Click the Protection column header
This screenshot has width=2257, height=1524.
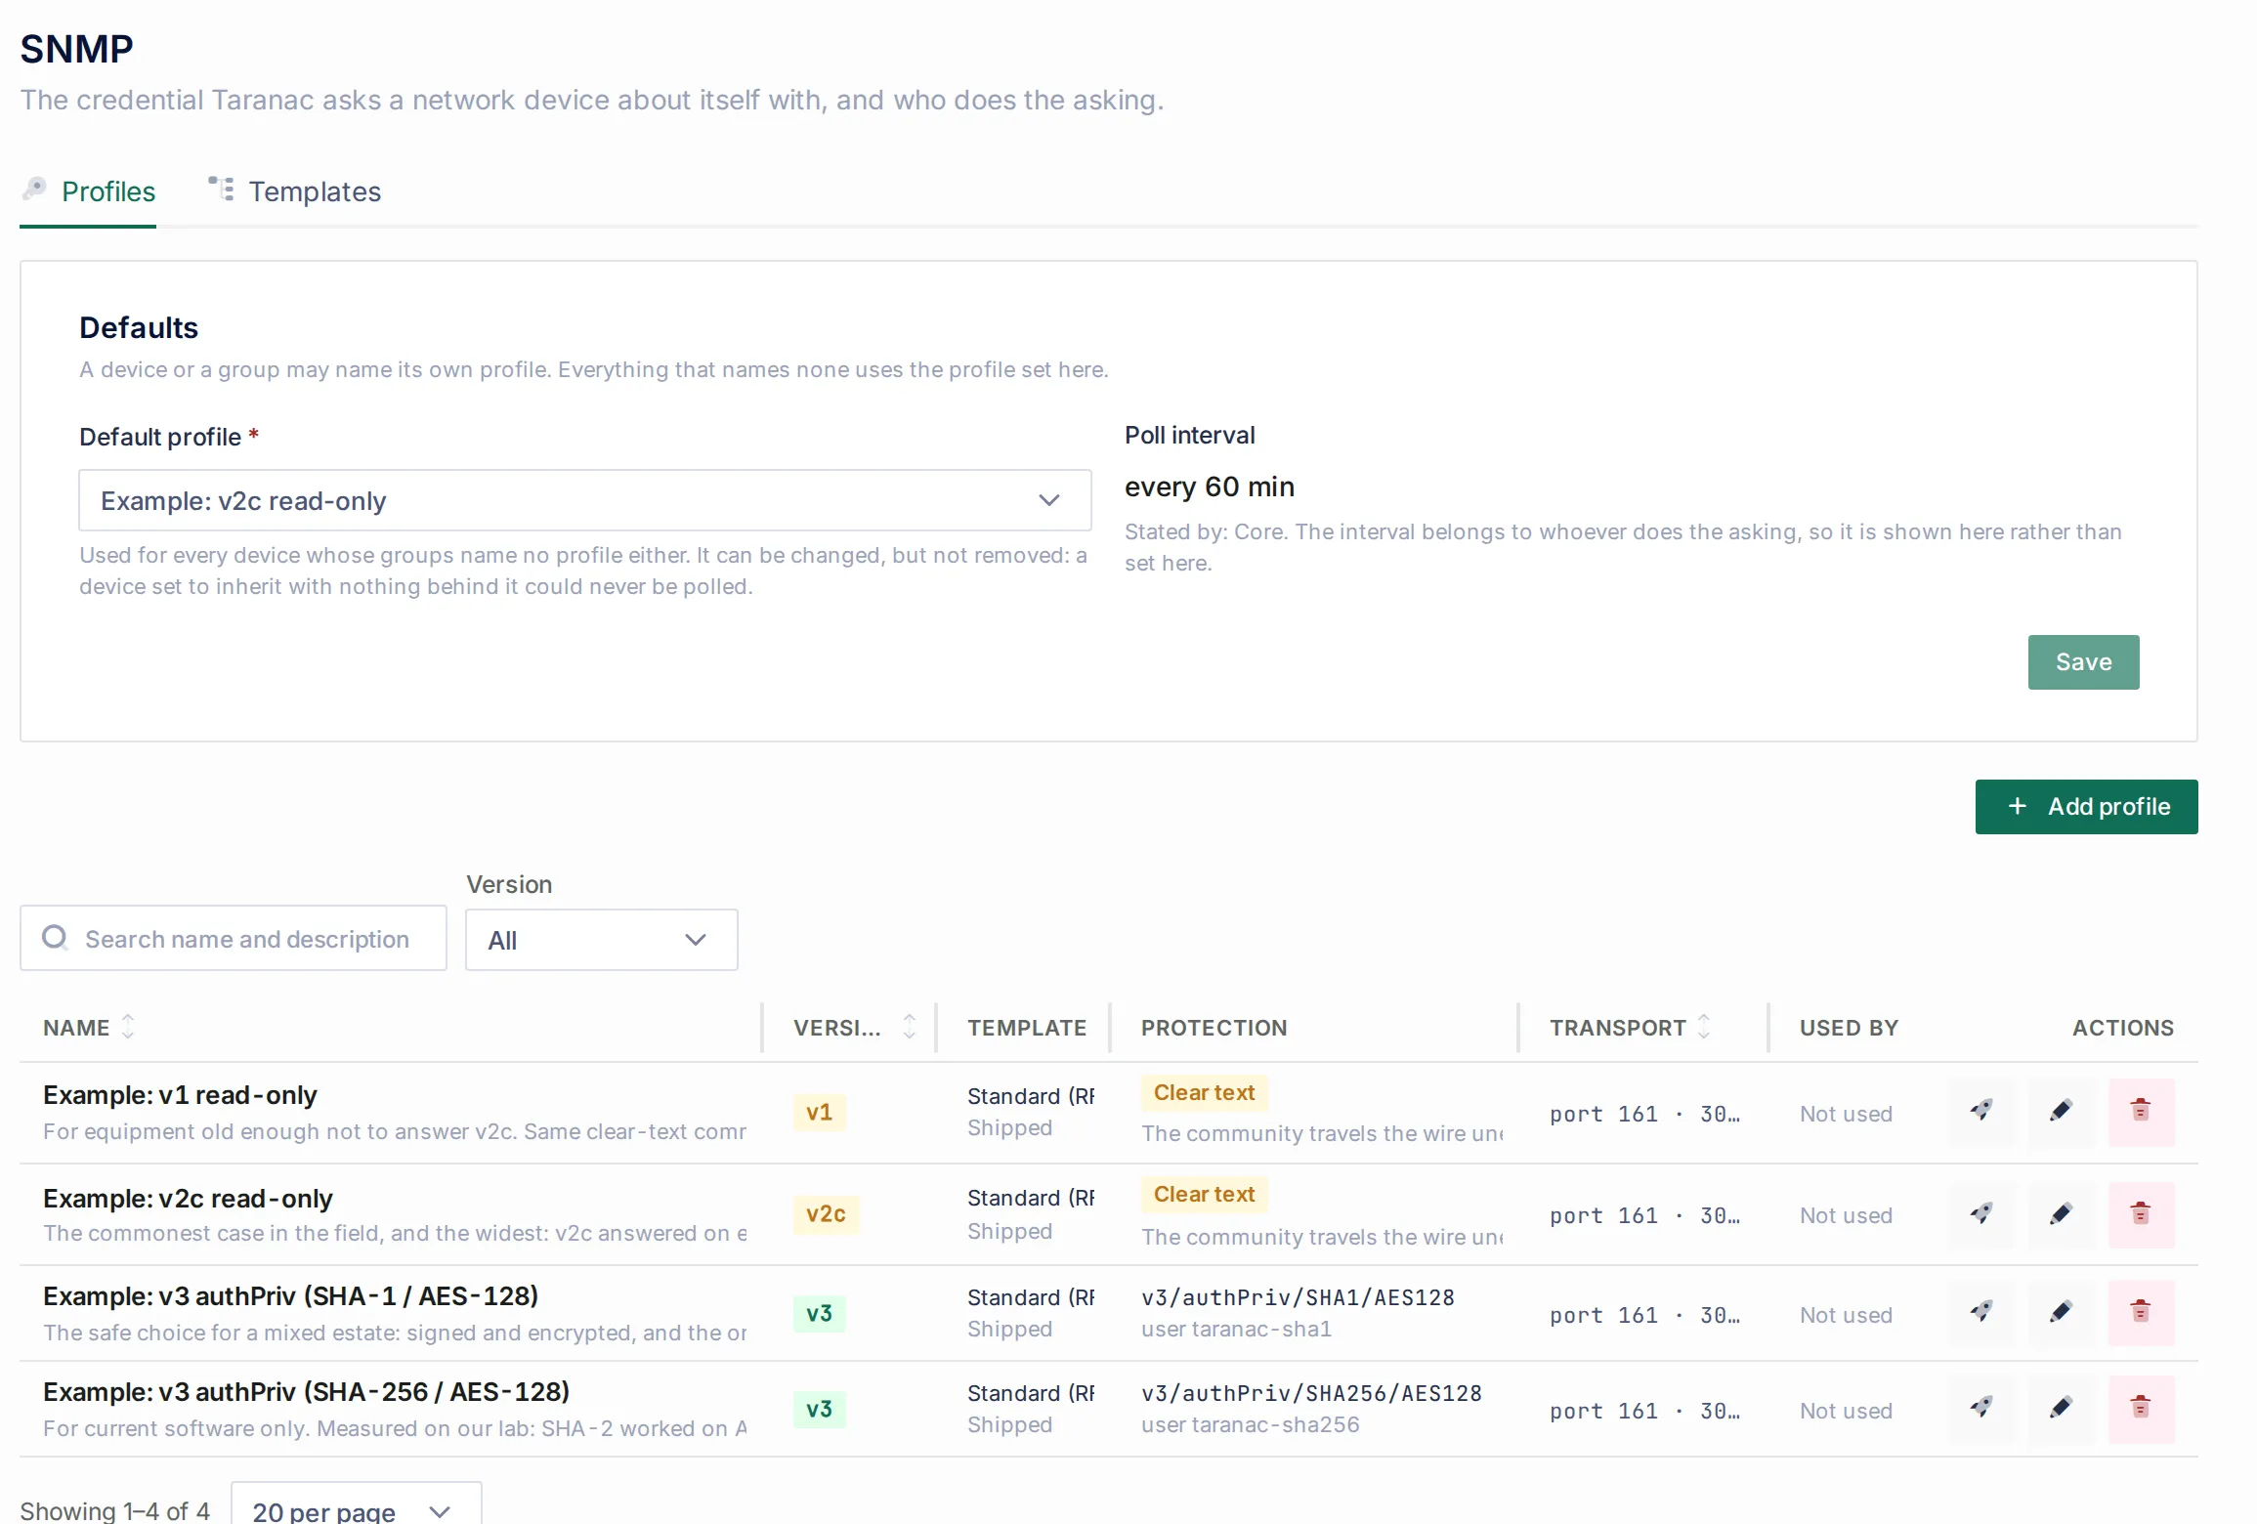(x=1214, y=1028)
